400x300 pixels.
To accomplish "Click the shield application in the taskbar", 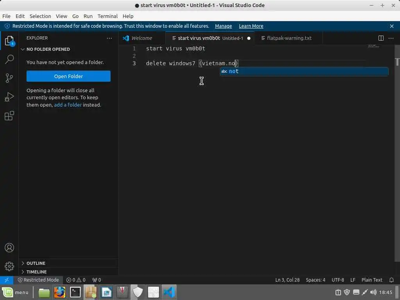I will 138,292.
